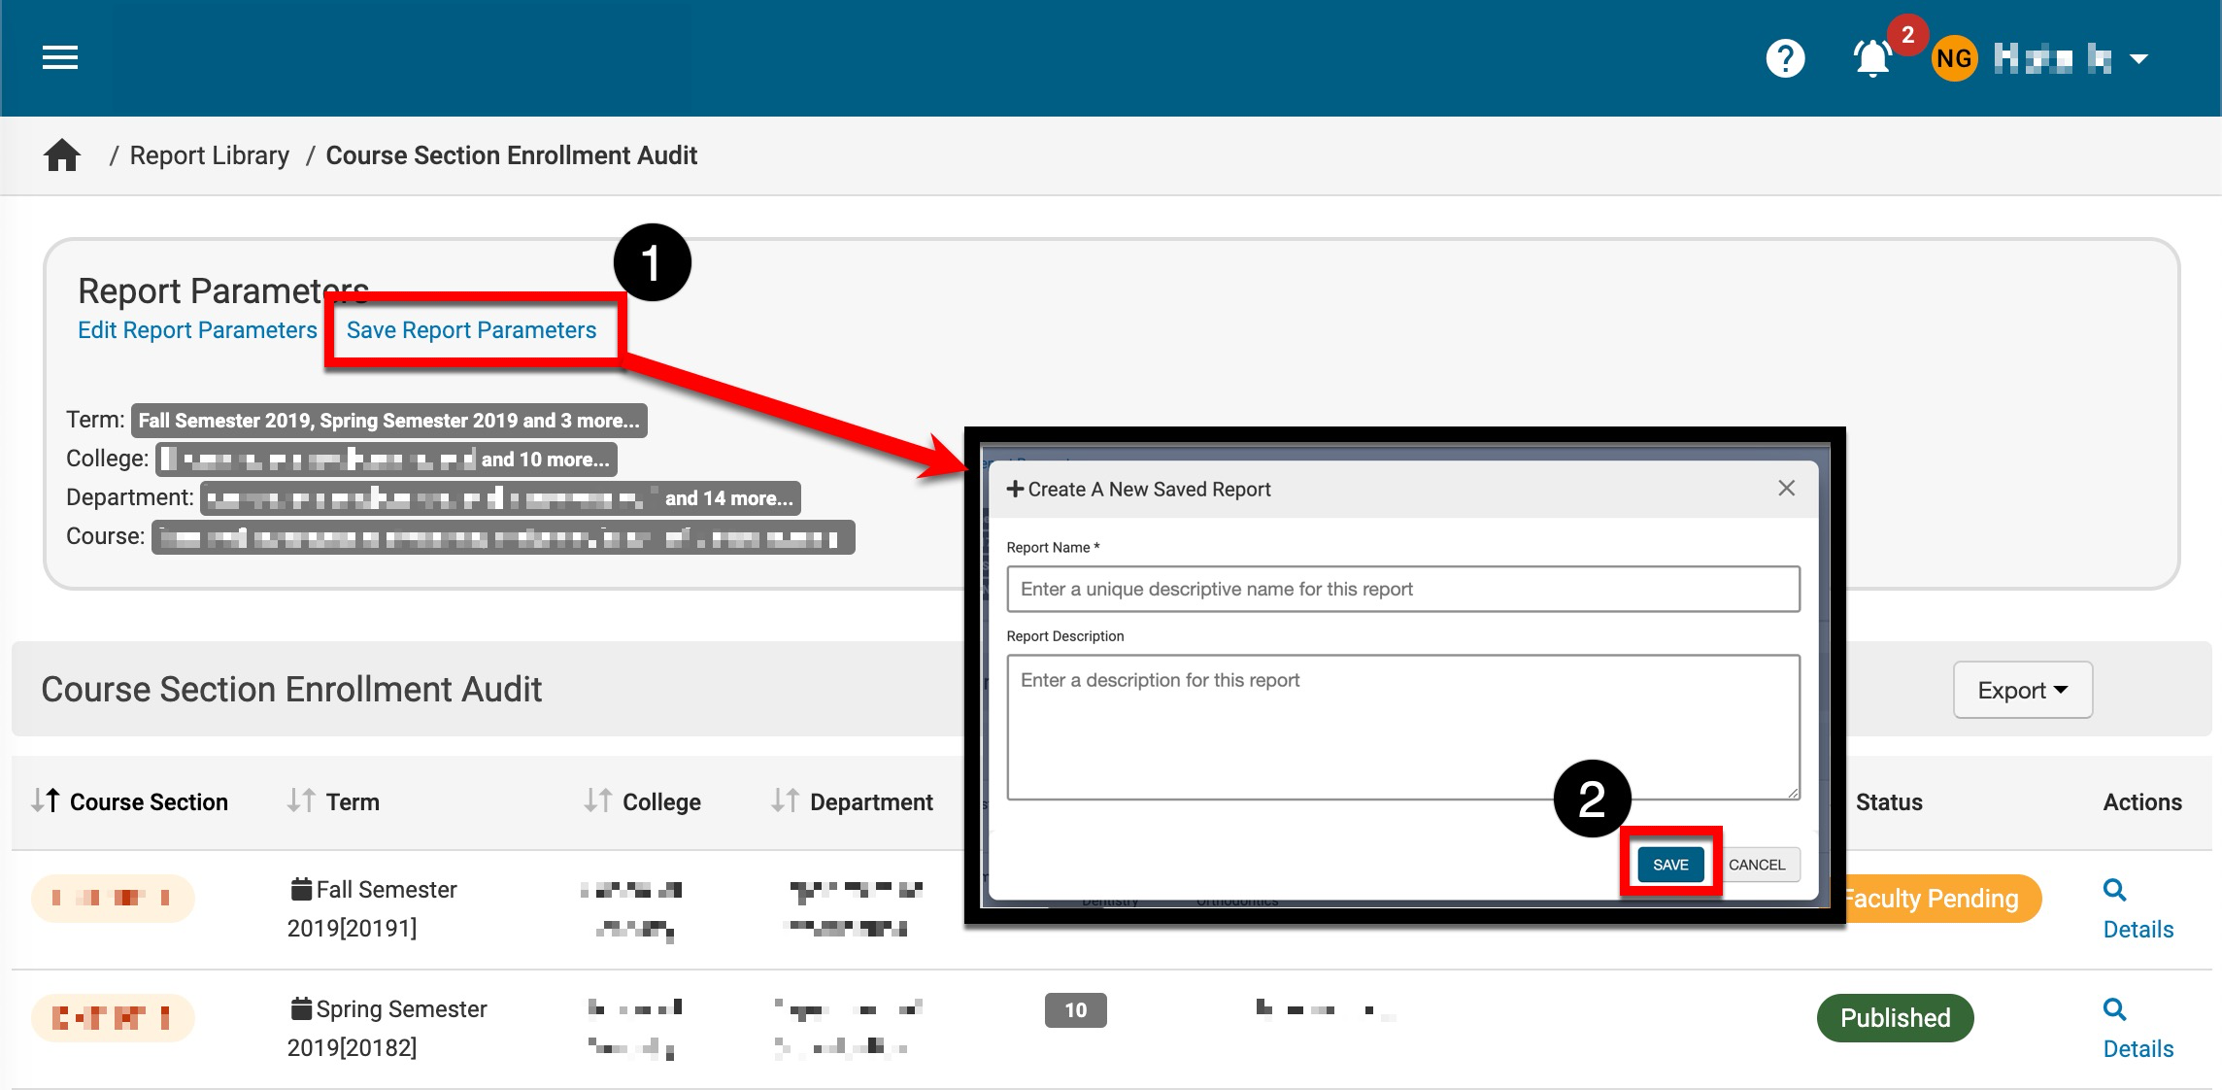Click the Edit Report Parameters link
The image size is (2222, 1090).
tap(197, 330)
